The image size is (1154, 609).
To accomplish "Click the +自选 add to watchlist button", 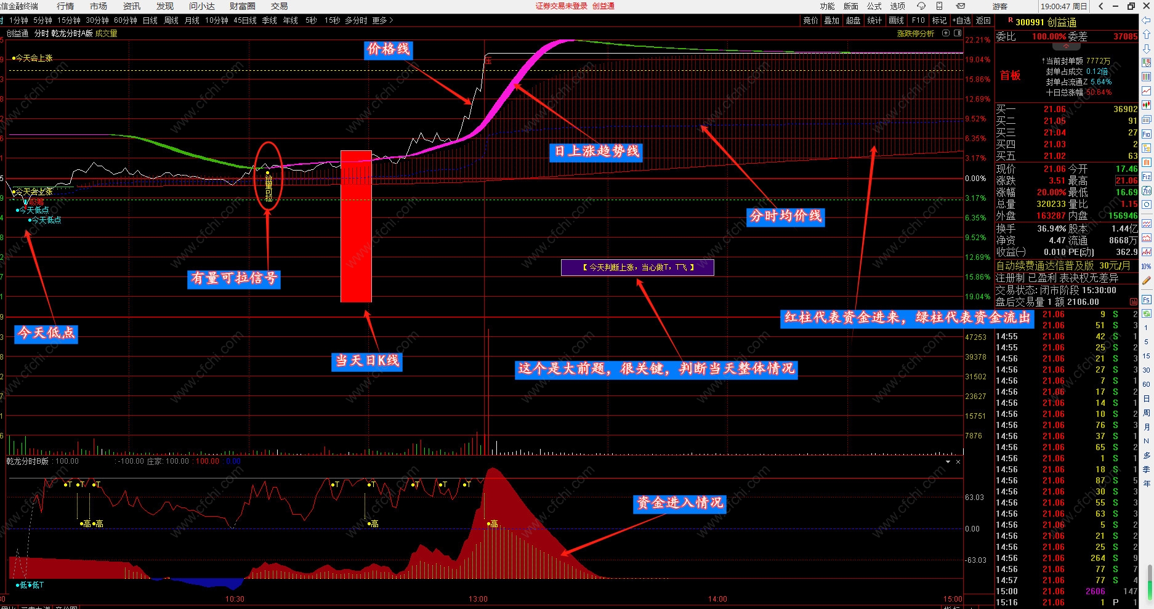I will tap(961, 20).
